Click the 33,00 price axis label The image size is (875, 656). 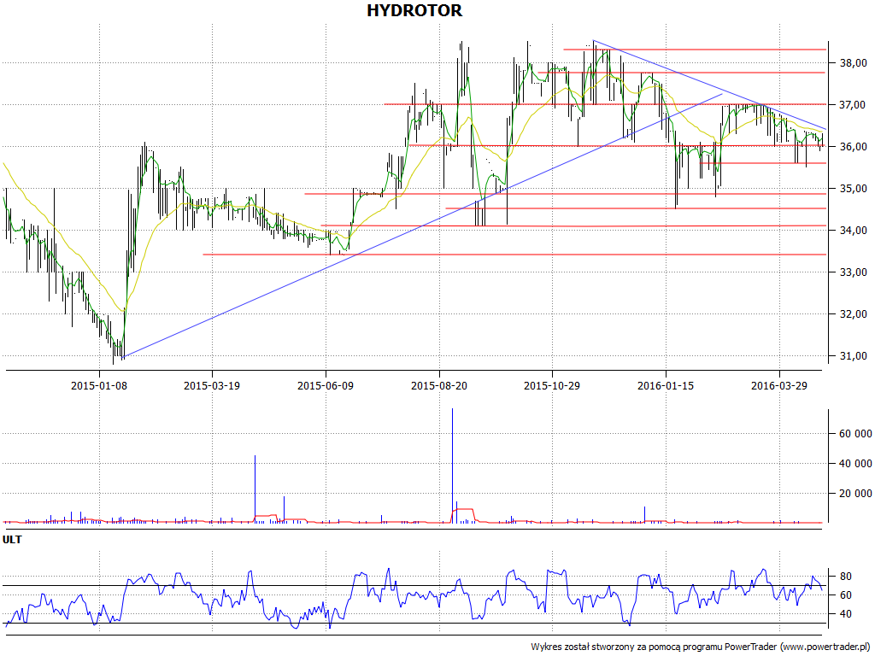tap(853, 272)
